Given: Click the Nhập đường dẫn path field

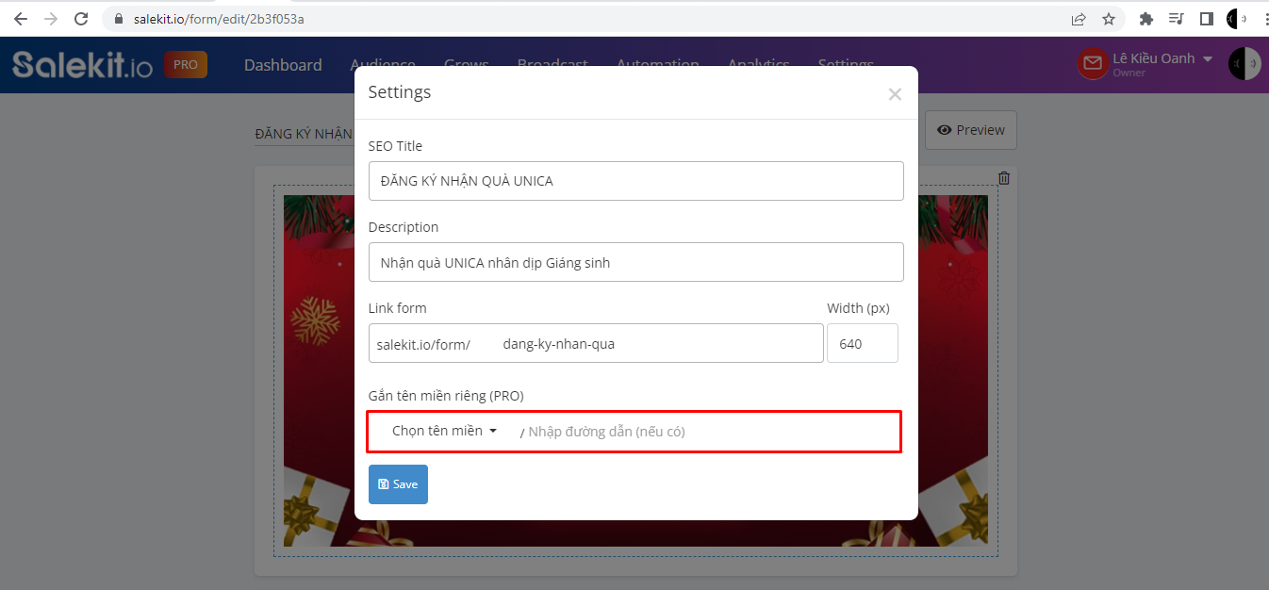Looking at the screenshot, I should tap(709, 432).
